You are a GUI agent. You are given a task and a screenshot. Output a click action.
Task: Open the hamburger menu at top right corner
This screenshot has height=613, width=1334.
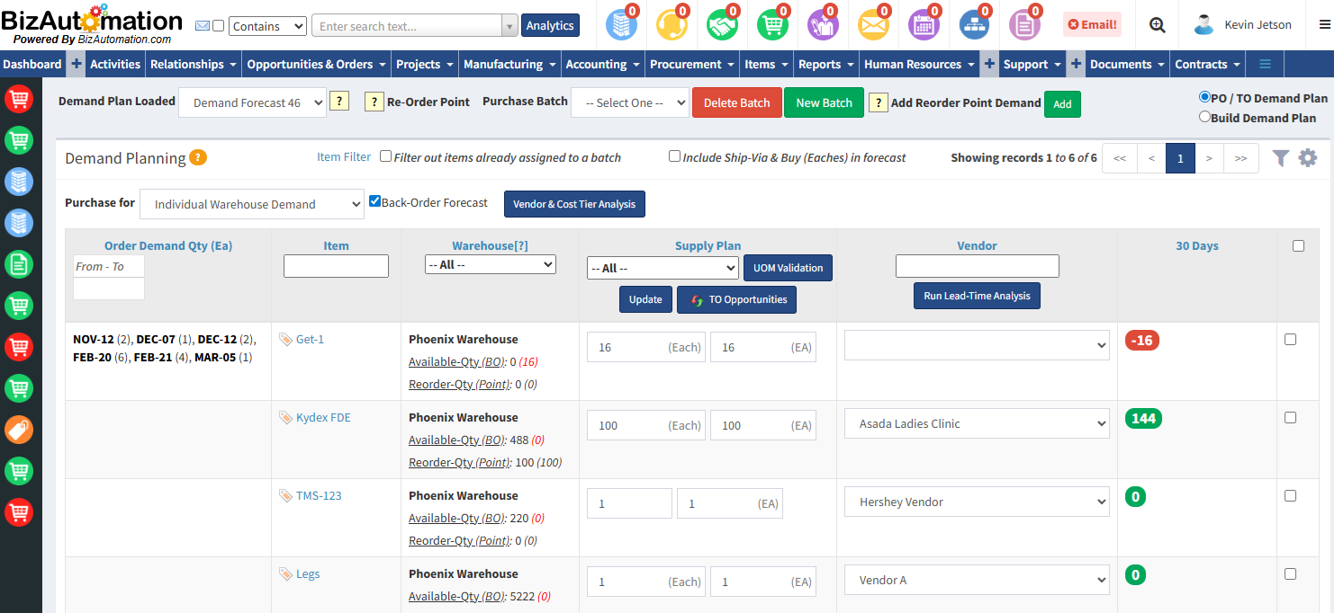tap(1324, 25)
